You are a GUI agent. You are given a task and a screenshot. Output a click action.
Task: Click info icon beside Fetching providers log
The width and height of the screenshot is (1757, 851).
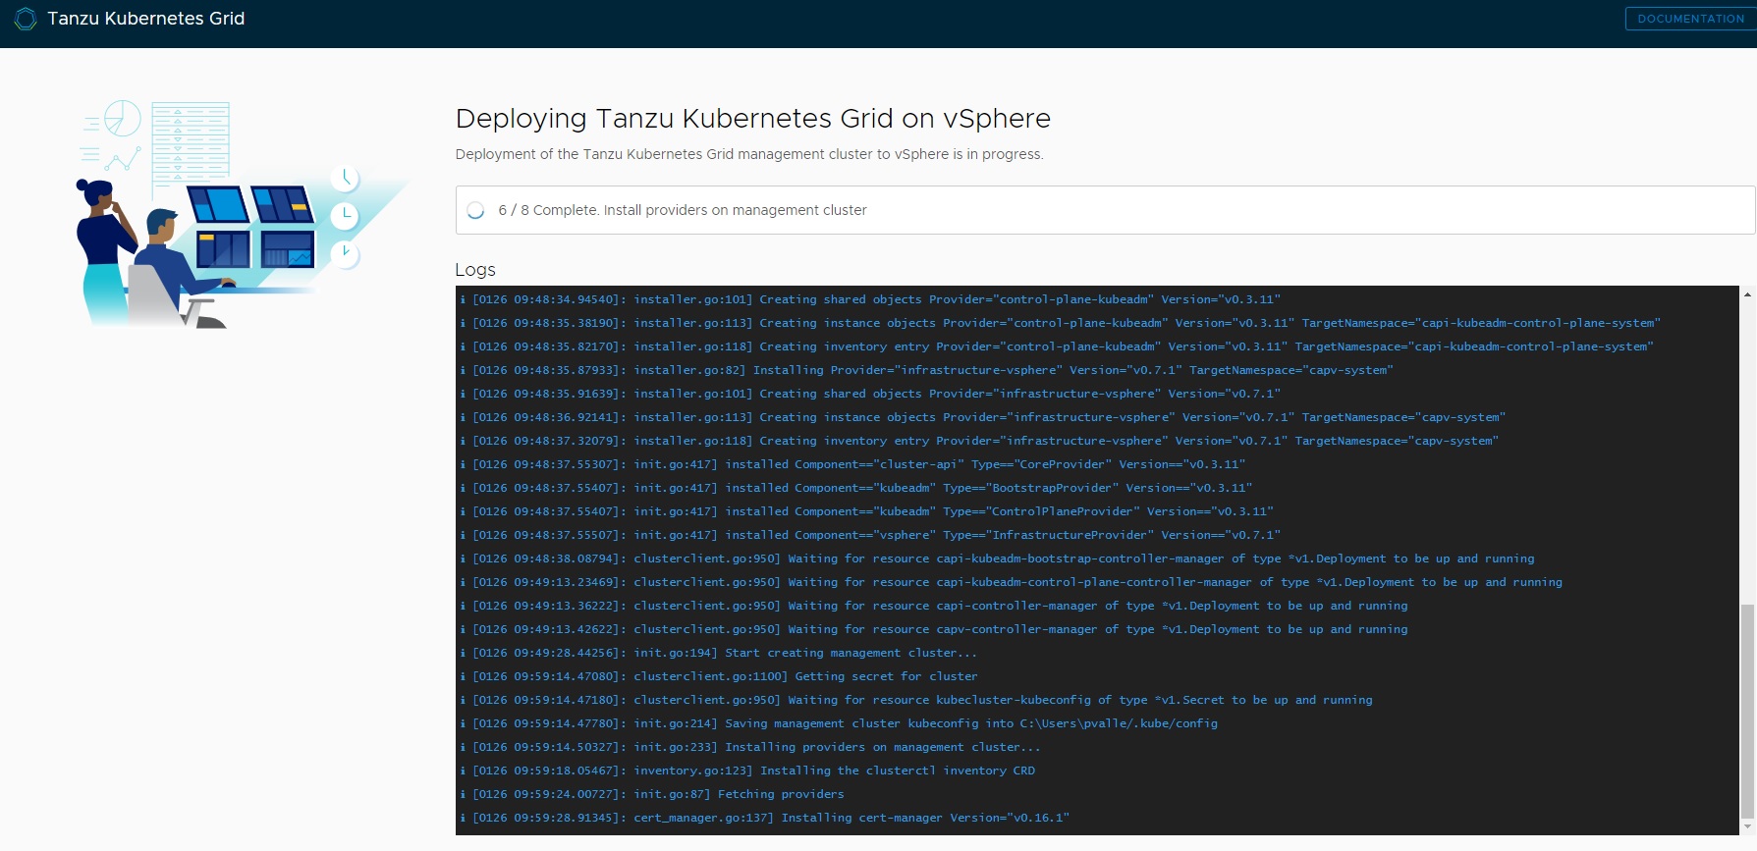[463, 794]
